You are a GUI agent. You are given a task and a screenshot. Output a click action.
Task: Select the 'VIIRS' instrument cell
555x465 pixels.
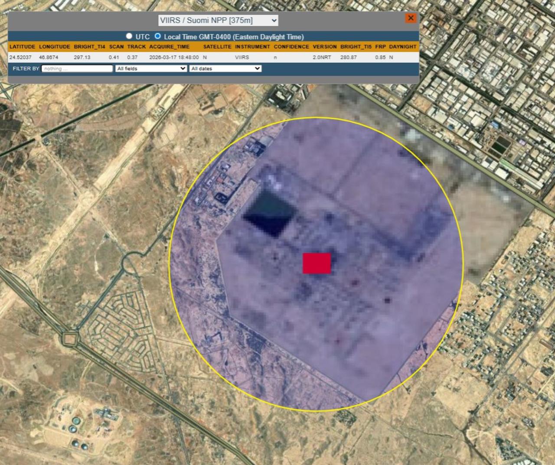click(x=242, y=57)
